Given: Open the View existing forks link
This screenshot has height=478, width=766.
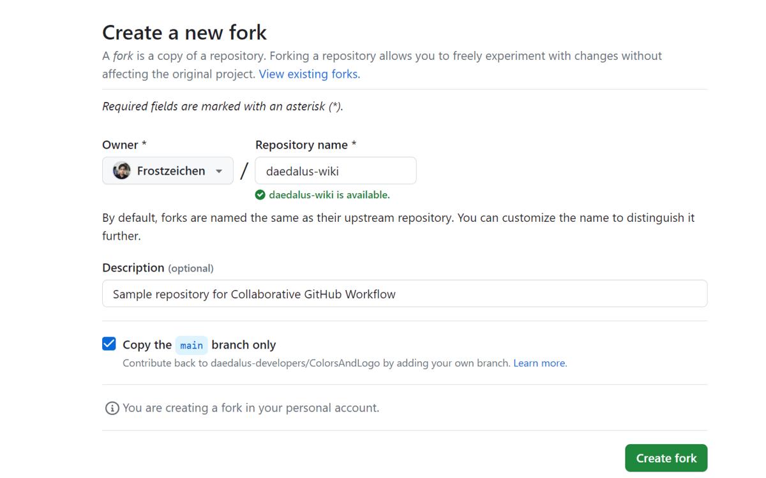Looking at the screenshot, I should pyautogui.click(x=309, y=74).
